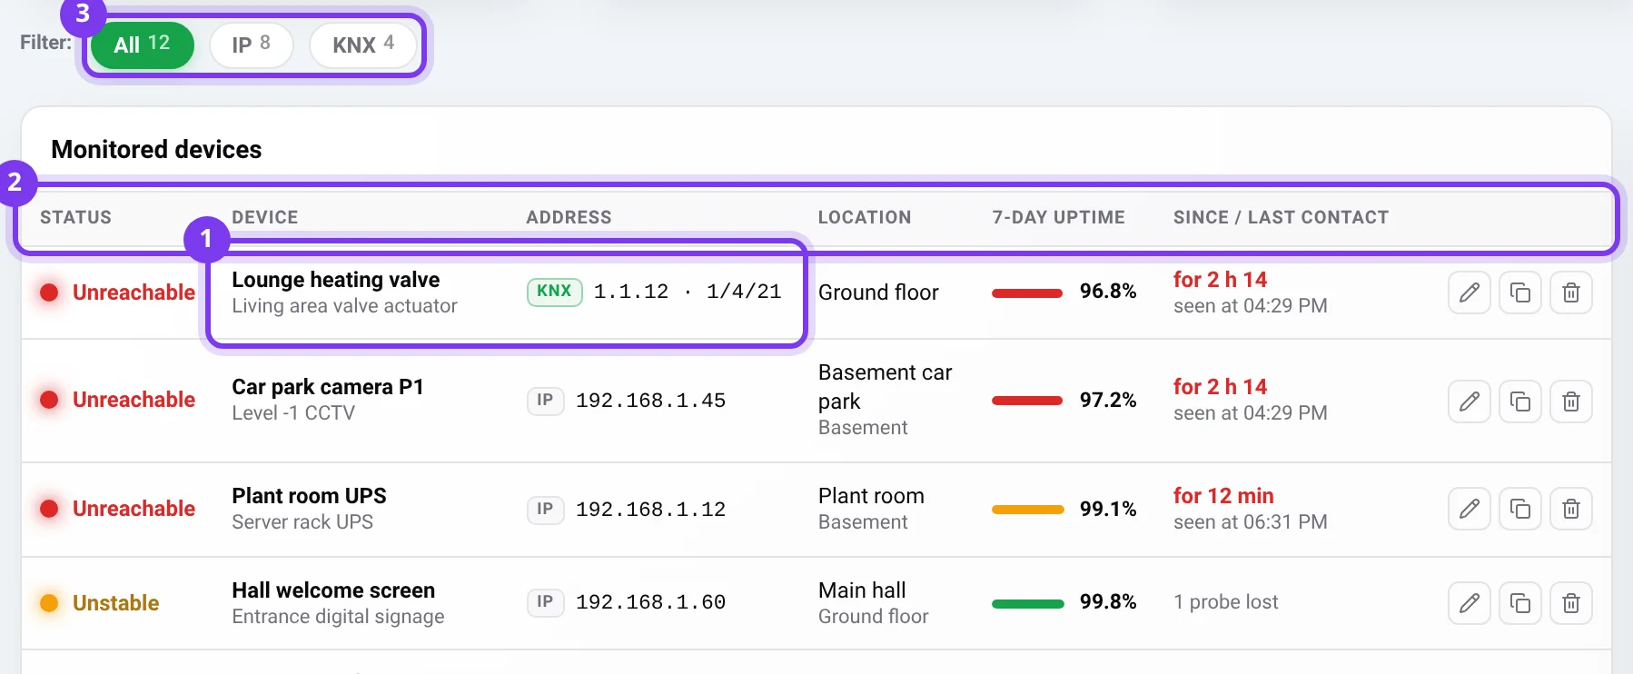Click the IP badge next to 192.168.1.45
1633x674 pixels.
[x=545, y=401]
